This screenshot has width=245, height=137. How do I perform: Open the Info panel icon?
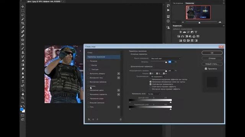pos(168,21)
